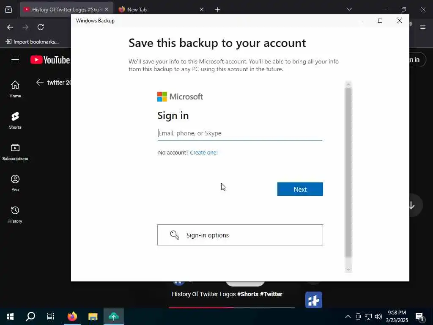Open the volume control in tray
Viewport: 433px width, 325px height.
click(x=378, y=317)
